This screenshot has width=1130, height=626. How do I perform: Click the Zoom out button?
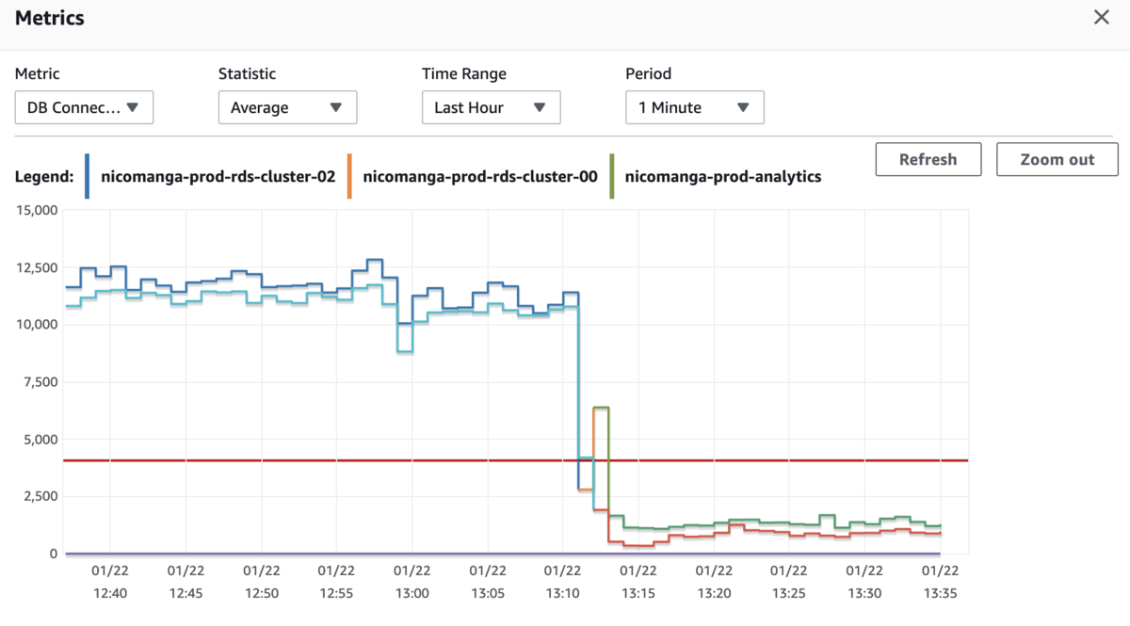point(1057,159)
